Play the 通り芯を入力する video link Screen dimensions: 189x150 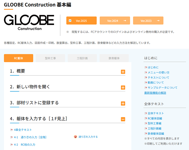click(x=88, y=137)
